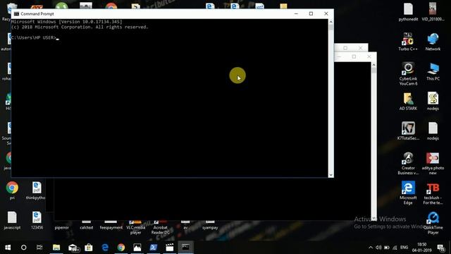Show hidden system tray icons
The image size is (451, 254).
[x=371, y=248]
